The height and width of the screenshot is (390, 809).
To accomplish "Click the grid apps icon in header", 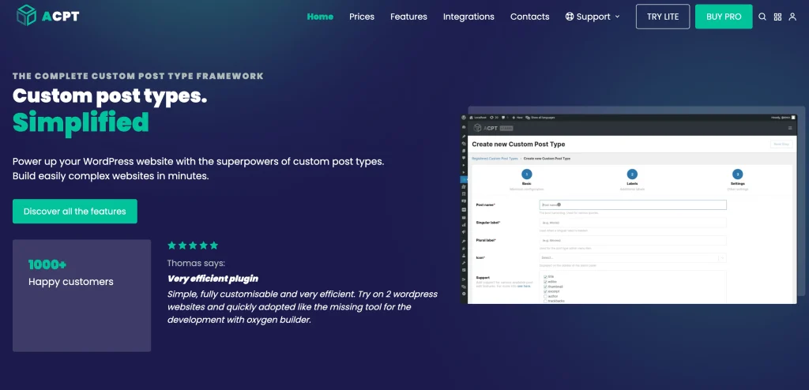I will tap(777, 17).
